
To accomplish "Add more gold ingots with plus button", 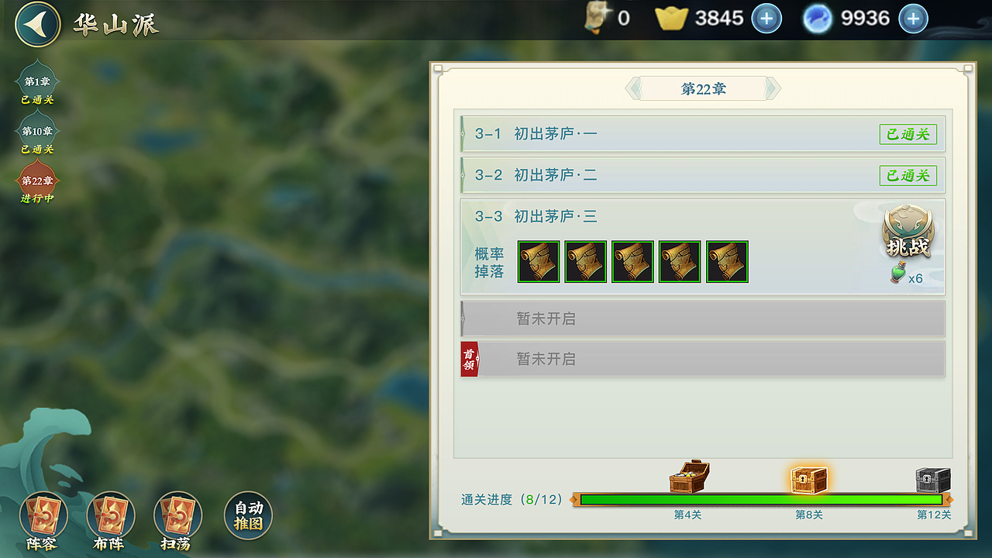I will pyautogui.click(x=766, y=19).
